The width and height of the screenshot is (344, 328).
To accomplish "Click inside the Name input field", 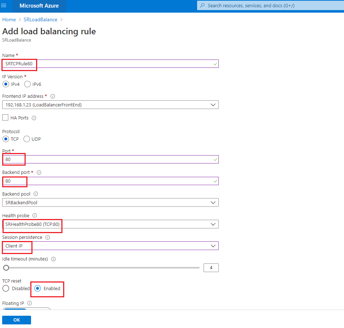I will click(x=108, y=64).
